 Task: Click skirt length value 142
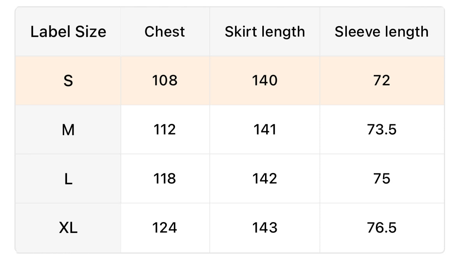pos(265,179)
